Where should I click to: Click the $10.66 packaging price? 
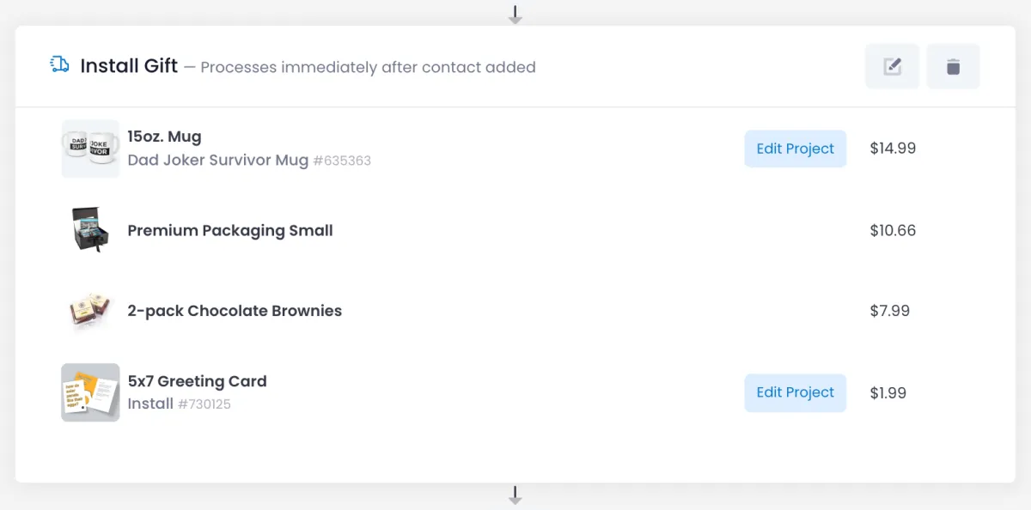(893, 230)
